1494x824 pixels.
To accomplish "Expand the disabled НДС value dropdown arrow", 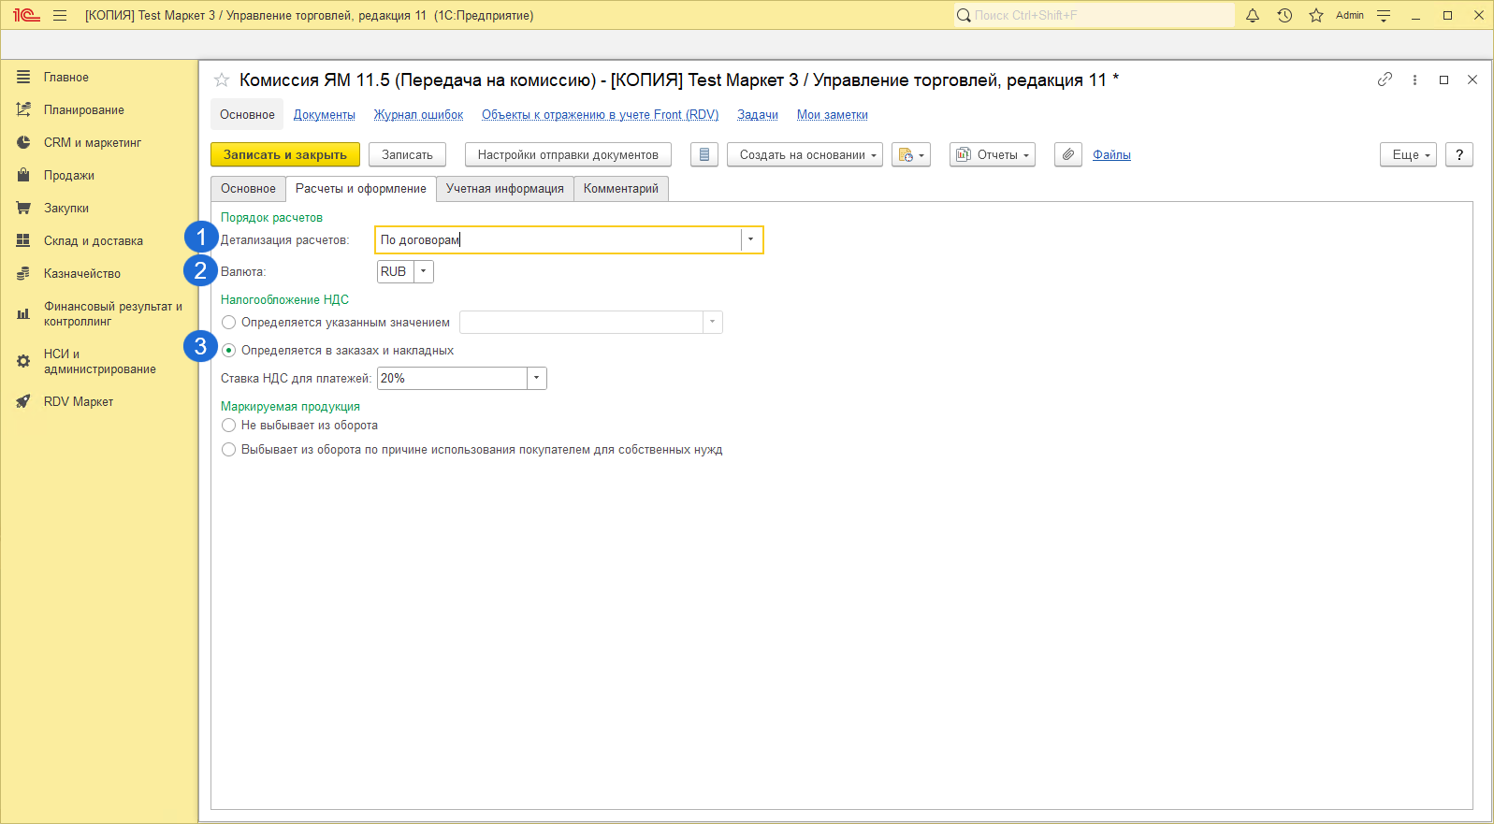I will [713, 323].
